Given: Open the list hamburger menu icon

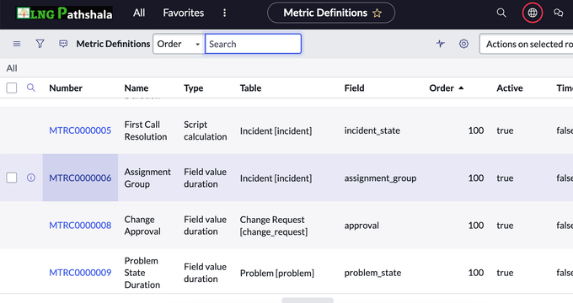Looking at the screenshot, I should click(x=17, y=44).
